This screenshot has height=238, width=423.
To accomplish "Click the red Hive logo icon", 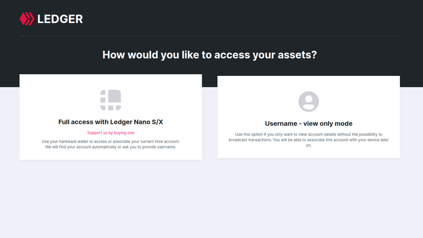I will point(27,19).
